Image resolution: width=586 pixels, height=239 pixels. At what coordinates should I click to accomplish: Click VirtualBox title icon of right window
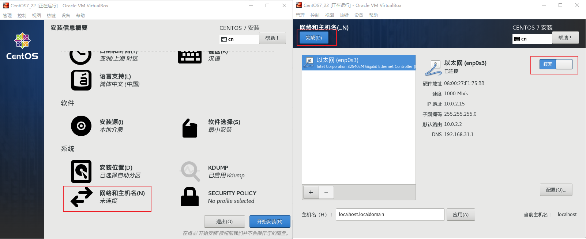(299, 5)
